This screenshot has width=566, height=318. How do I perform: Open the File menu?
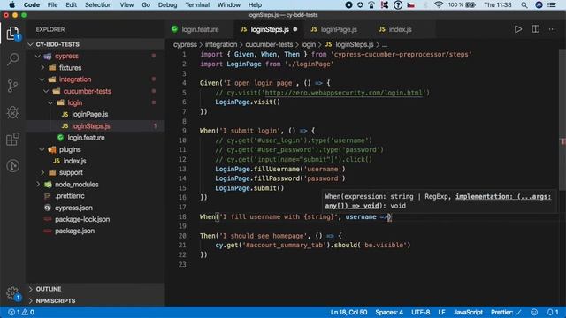coord(53,4)
